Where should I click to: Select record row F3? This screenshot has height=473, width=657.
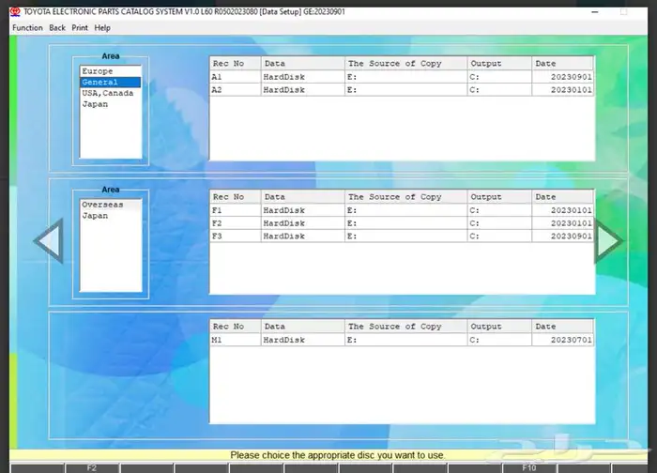[x=402, y=236]
